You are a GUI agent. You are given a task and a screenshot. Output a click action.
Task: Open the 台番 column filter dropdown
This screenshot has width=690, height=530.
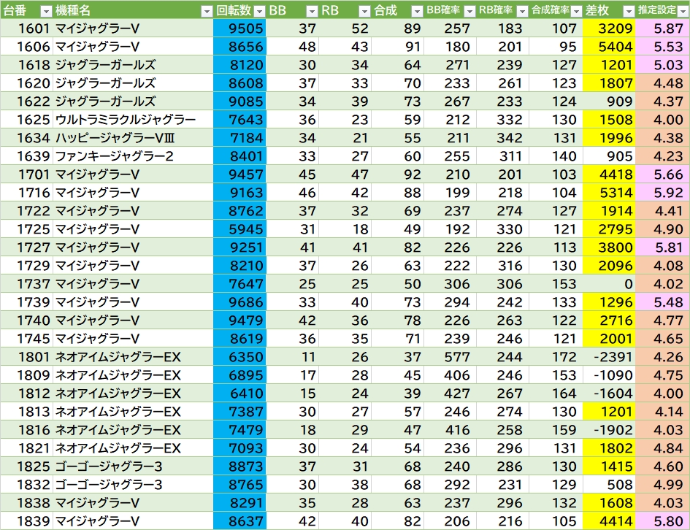tap(45, 11)
